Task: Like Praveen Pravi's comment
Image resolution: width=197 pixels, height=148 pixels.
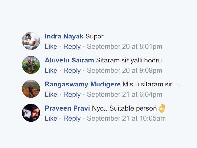Action: [51, 118]
